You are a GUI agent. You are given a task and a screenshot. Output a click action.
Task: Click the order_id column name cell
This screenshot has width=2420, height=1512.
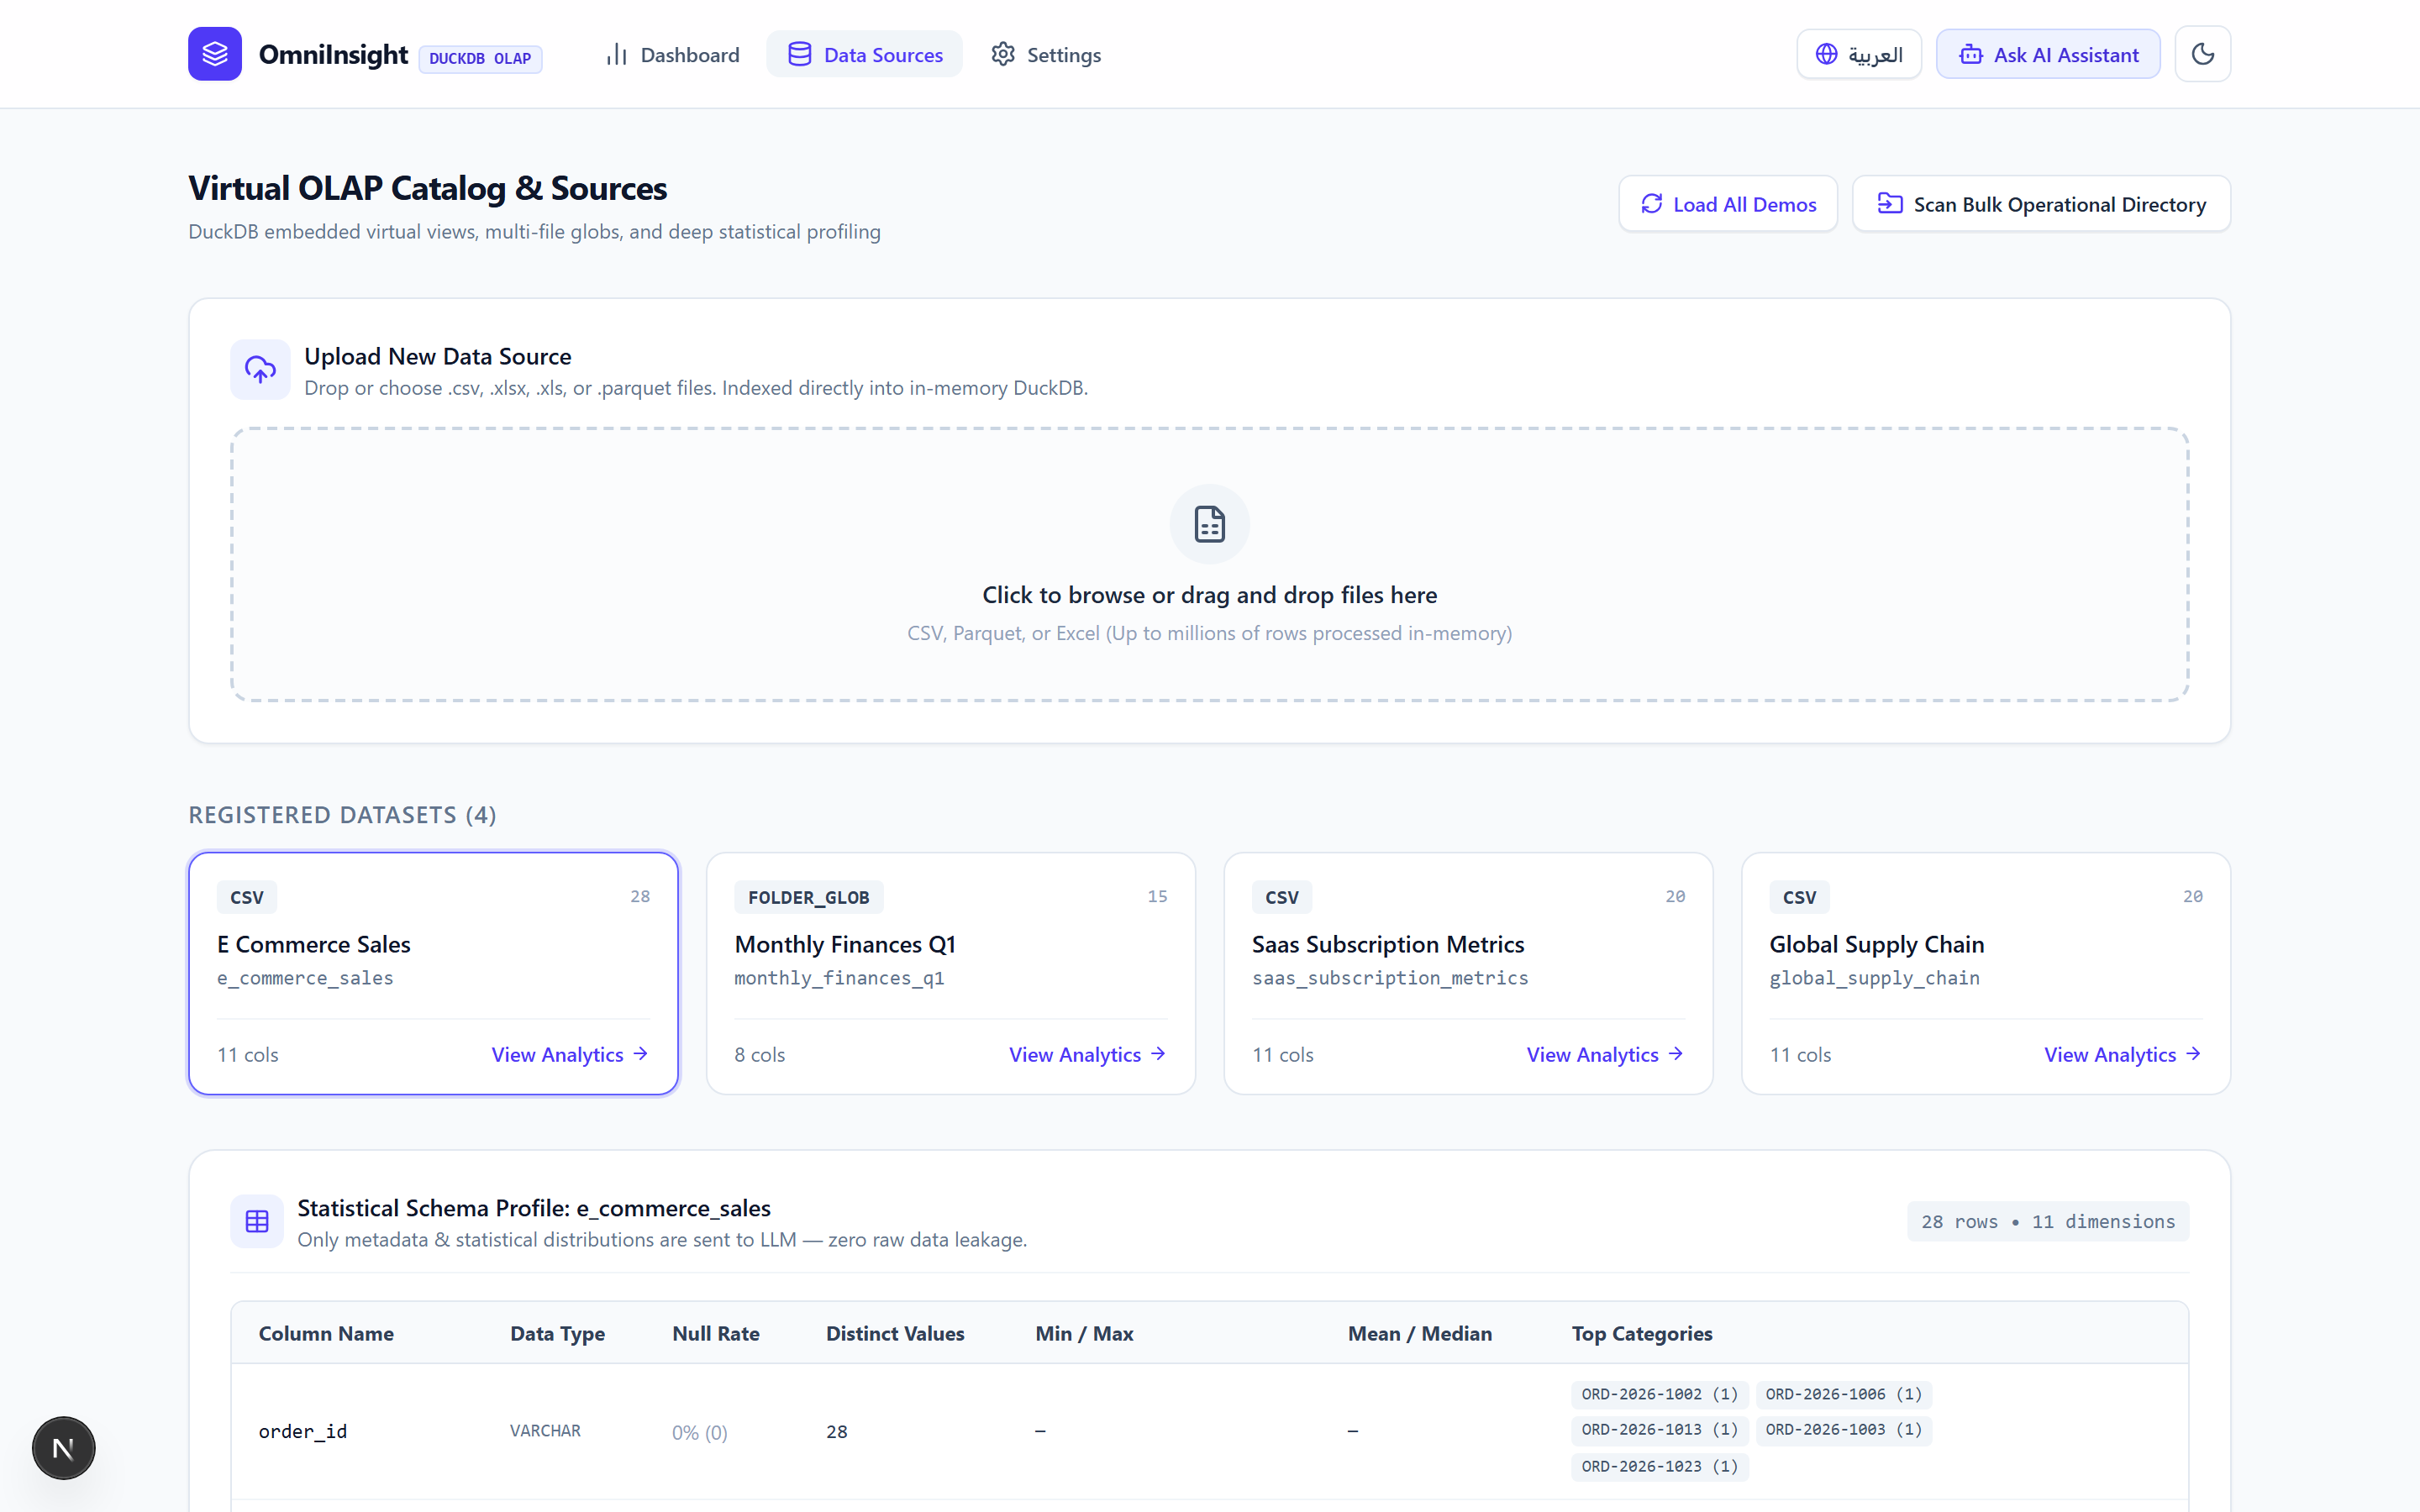coord(302,1431)
